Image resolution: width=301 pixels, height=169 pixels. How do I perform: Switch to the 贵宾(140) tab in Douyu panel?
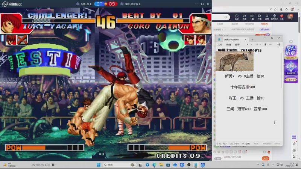249,24
